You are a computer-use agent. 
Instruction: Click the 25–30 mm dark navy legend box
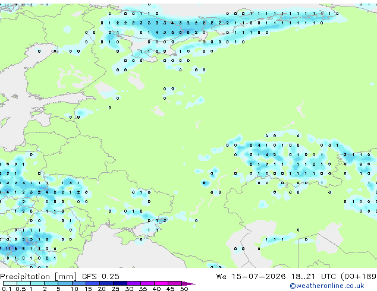(x=120, y=283)
